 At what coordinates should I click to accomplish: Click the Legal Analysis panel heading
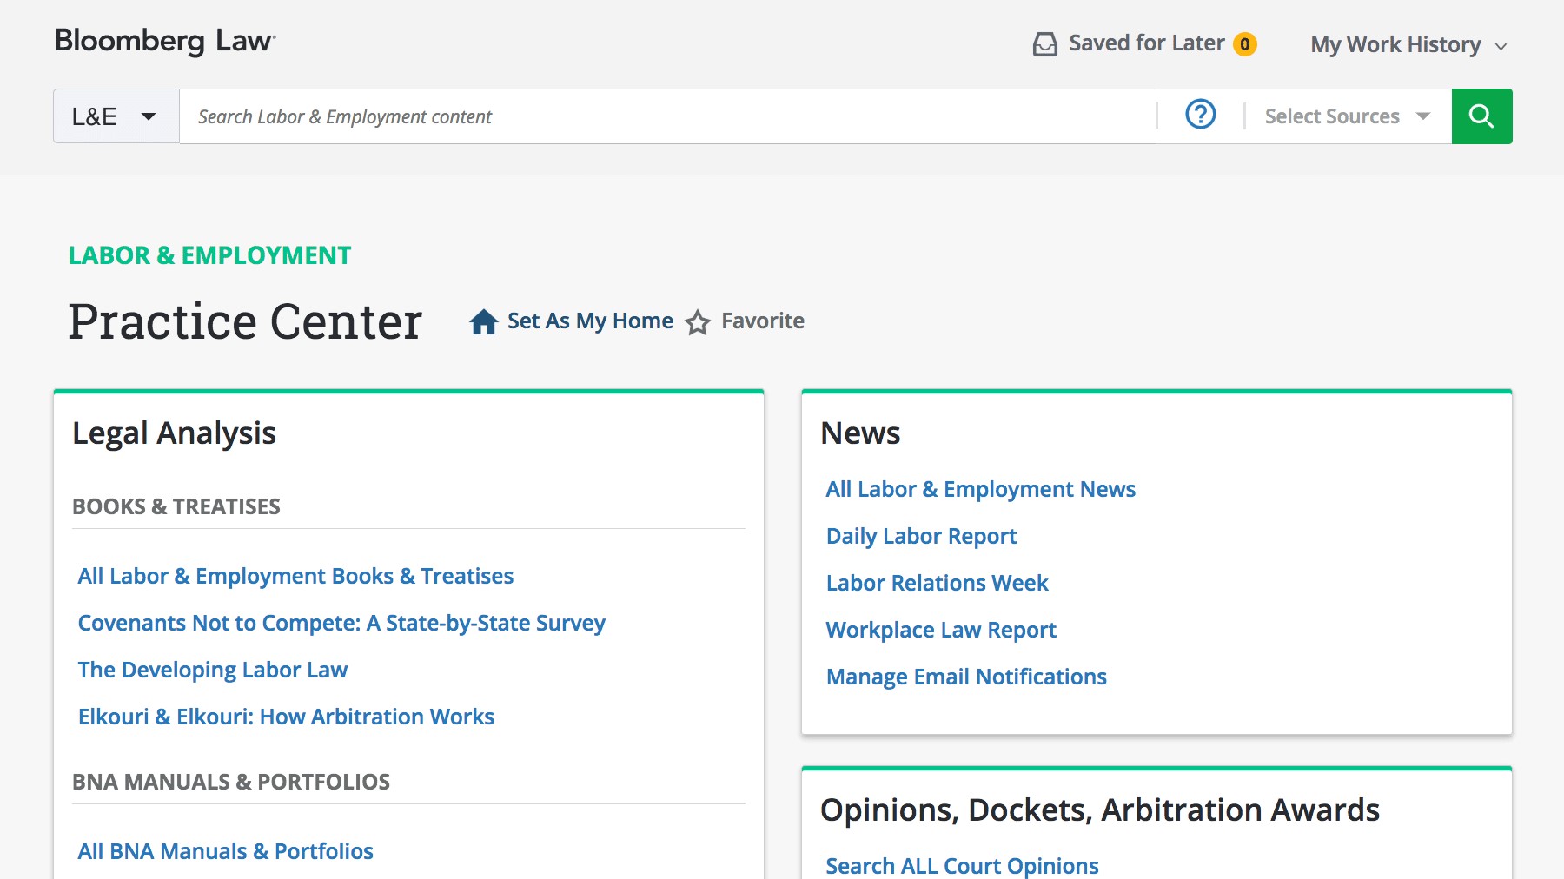pos(174,433)
